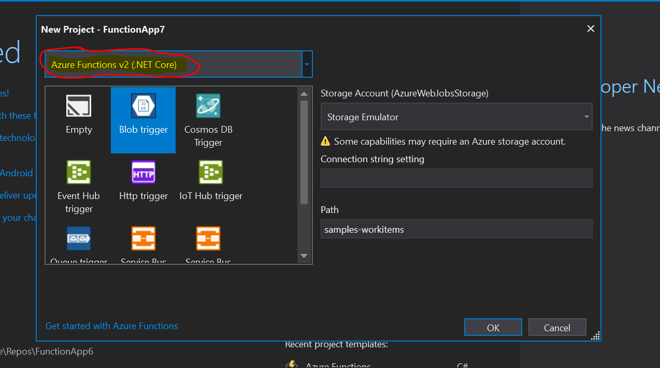This screenshot has width=660, height=368.
Task: Click the warning triangle icon
Action: (325, 141)
